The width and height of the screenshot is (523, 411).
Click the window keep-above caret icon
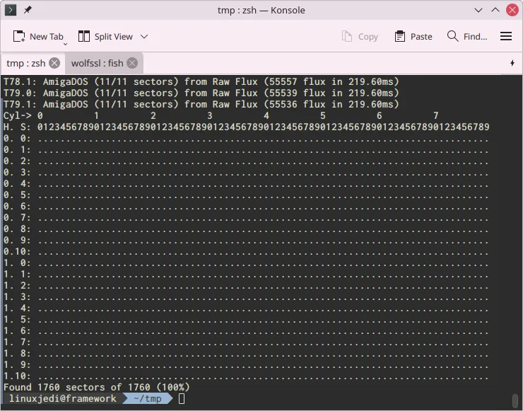495,10
